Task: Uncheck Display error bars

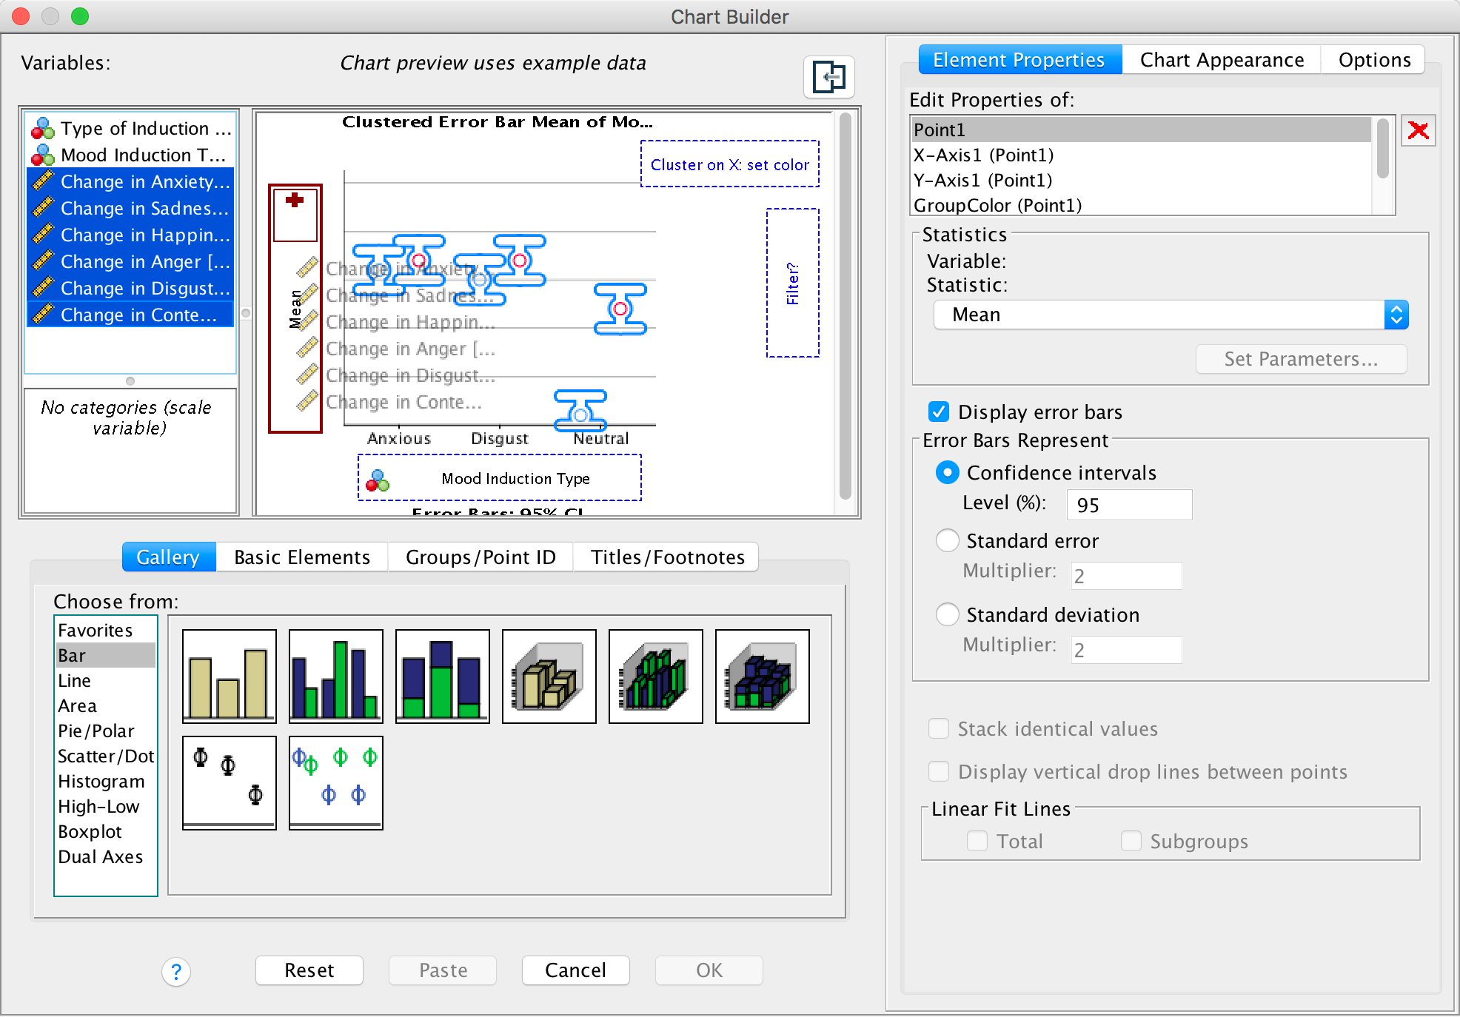Action: pyautogui.click(x=939, y=412)
